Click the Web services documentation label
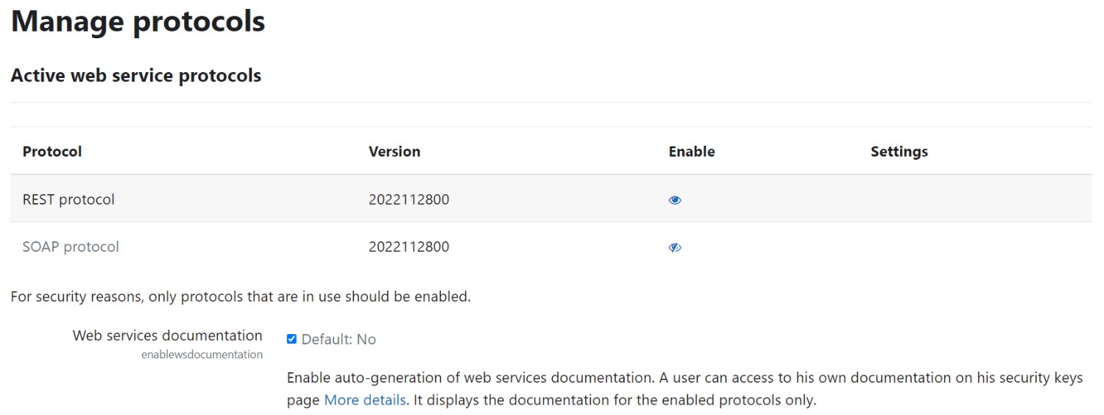Image resolution: width=1104 pixels, height=415 pixels. [x=167, y=336]
